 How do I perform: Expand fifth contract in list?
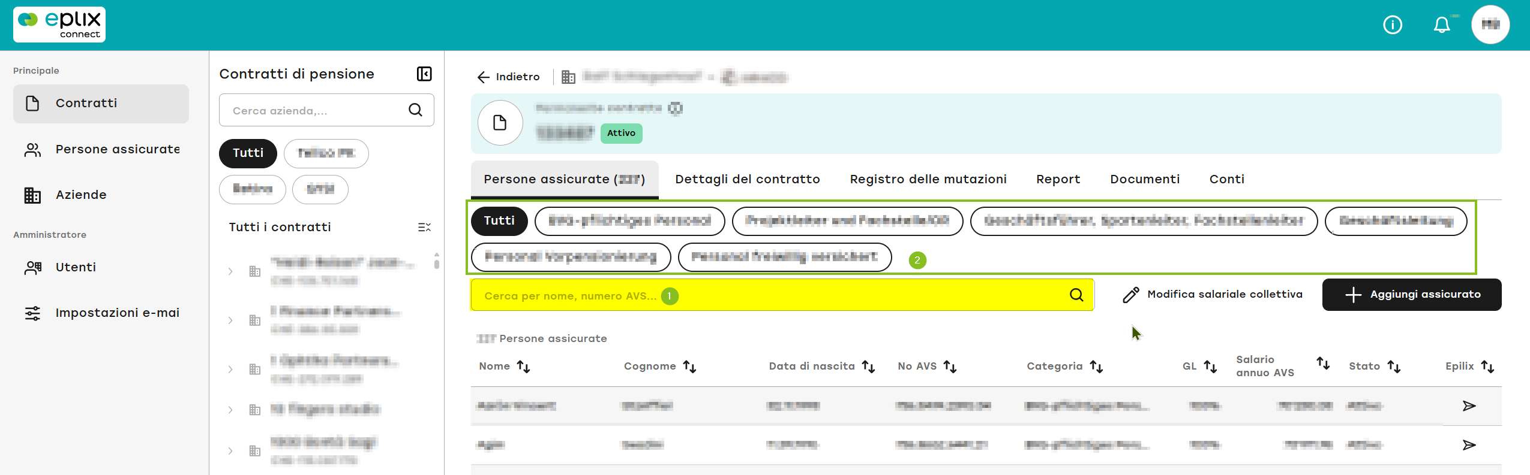[x=230, y=451]
